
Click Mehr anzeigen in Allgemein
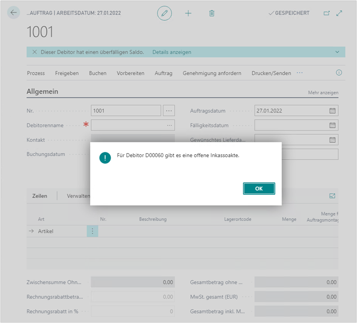[x=323, y=93]
